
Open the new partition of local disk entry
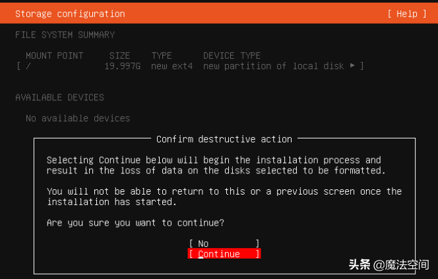pos(274,66)
